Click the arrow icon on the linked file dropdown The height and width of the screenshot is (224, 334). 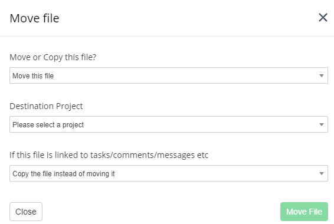[x=322, y=173]
